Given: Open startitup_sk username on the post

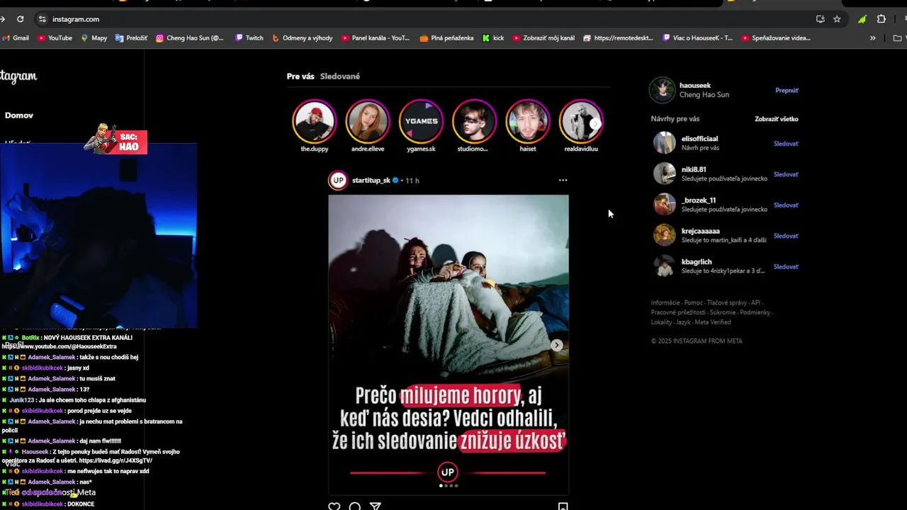Looking at the screenshot, I should (x=371, y=181).
